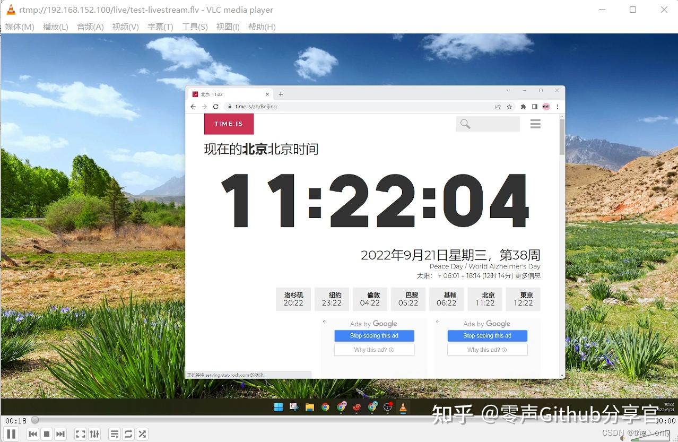Select the 基輔 06:22 city tile
This screenshot has width=678, height=442.
[x=447, y=299]
